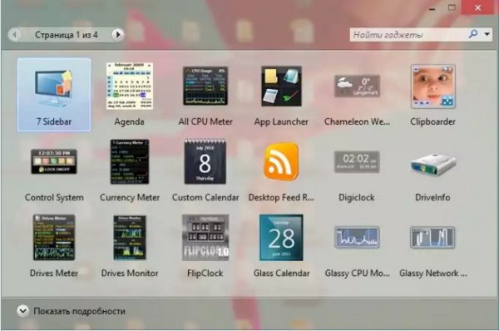Click the orange Desktop Feed Reader RSS icon
The image size is (499, 331).
(x=281, y=161)
